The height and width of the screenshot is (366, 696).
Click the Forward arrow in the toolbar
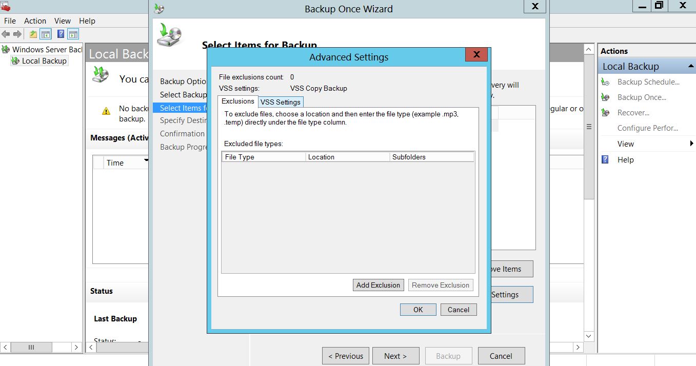[x=17, y=34]
